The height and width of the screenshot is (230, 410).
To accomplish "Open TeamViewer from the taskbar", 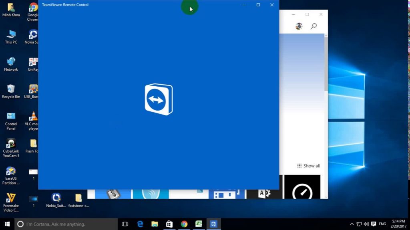I will [x=213, y=224].
